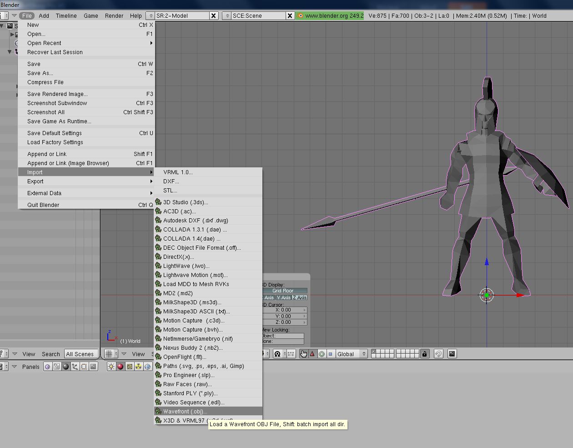Select the Texture buttons icon
This screenshot has width=573, height=448.
pos(130,367)
